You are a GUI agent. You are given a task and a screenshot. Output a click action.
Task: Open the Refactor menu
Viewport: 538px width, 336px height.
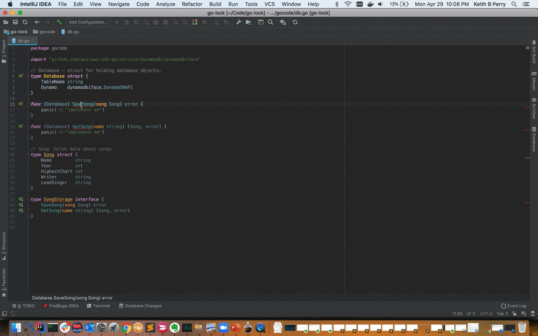(192, 4)
